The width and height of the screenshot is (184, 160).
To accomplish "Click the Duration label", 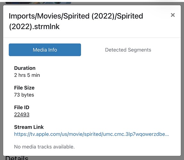I will (x=25, y=68).
